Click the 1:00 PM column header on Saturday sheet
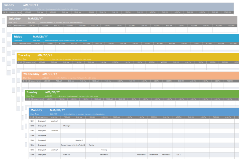This screenshot has width=239, height=159. click(x=119, y=26)
